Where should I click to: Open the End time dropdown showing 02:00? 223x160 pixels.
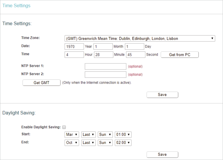click(123, 142)
